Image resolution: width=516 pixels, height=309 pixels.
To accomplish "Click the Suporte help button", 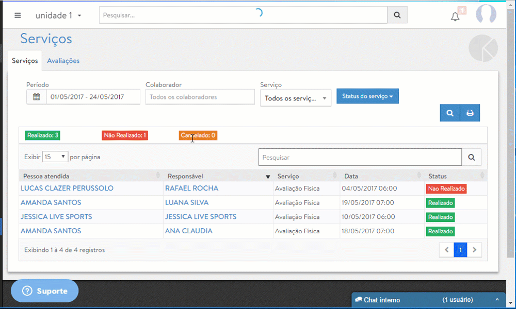I will pyautogui.click(x=45, y=291).
